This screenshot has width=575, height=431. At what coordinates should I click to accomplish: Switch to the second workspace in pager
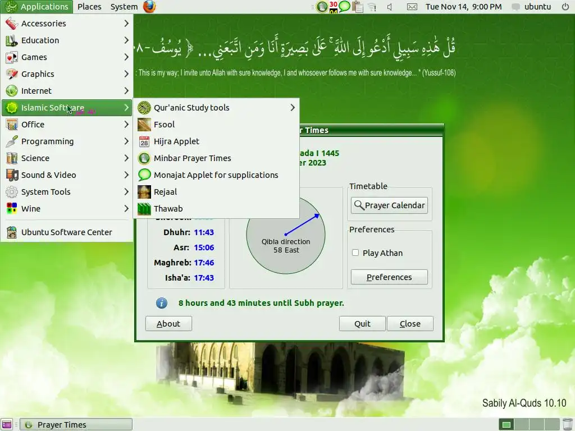[x=522, y=424]
